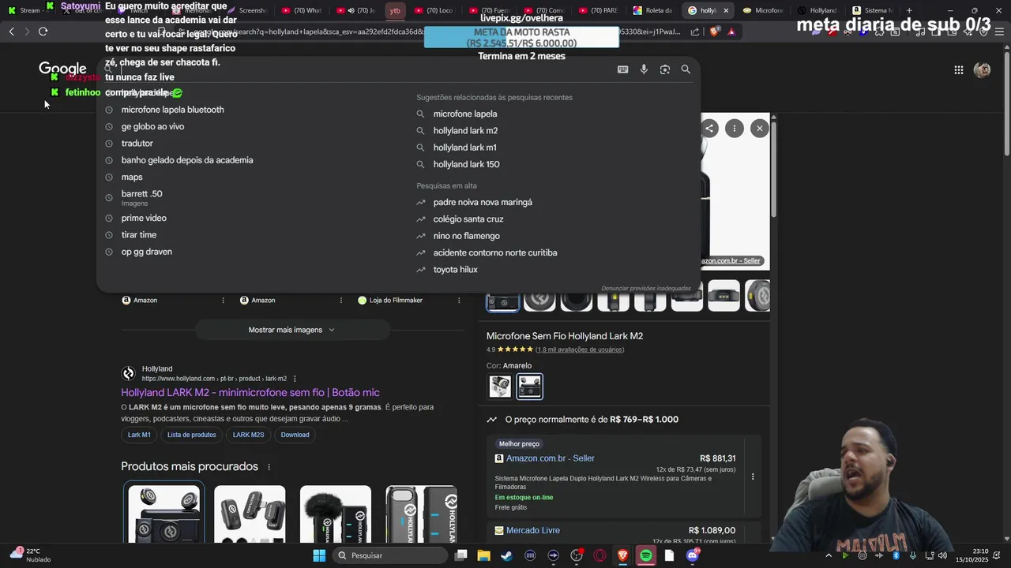This screenshot has width=1011, height=568.
Task: Select the second color variant swatch under Cor
Action: [530, 387]
